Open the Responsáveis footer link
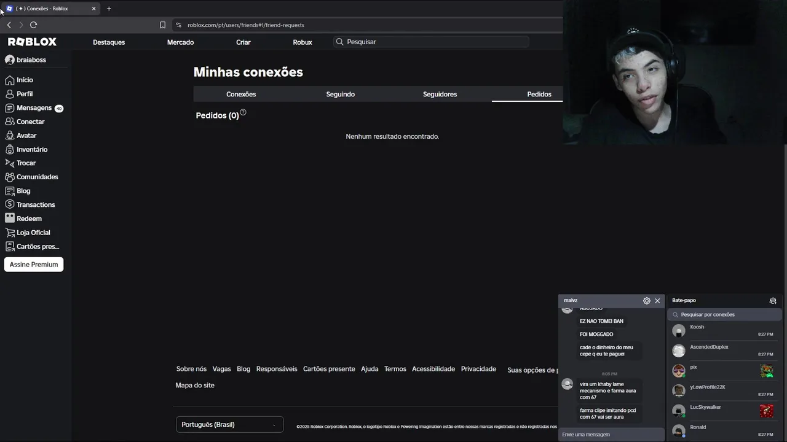Screen dimensions: 787x442 point(277,369)
